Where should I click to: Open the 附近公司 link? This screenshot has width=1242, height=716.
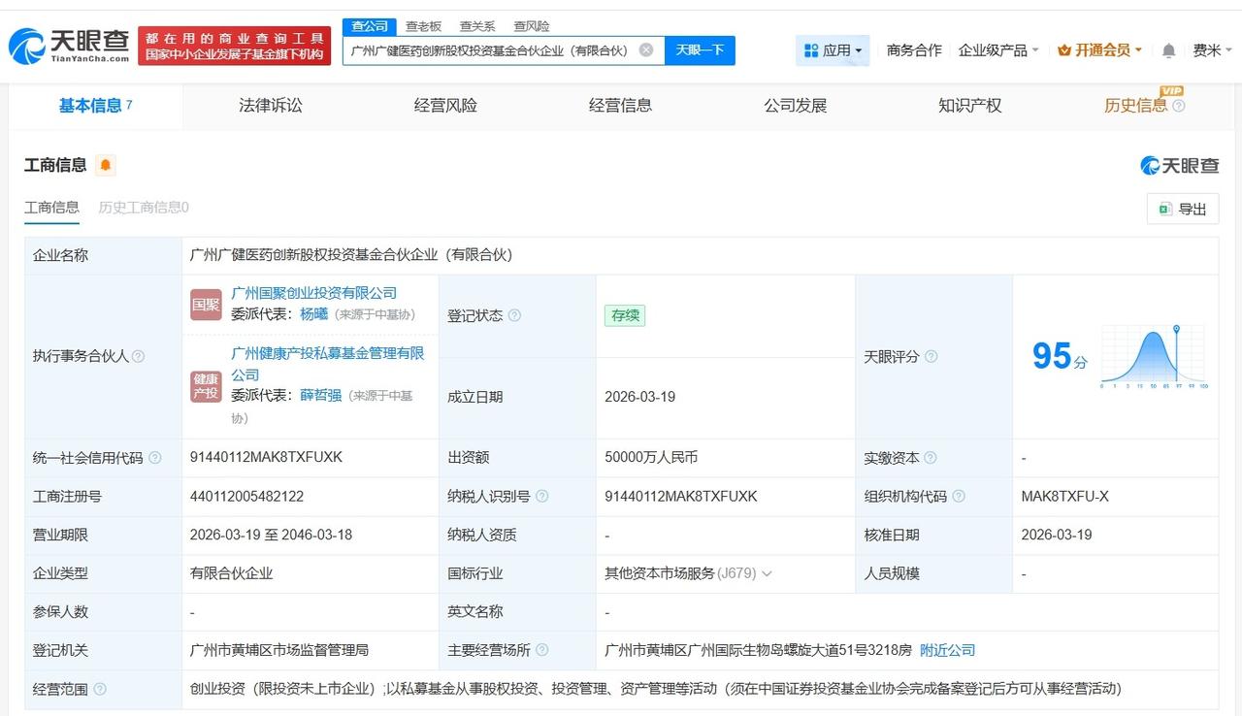pos(946,650)
